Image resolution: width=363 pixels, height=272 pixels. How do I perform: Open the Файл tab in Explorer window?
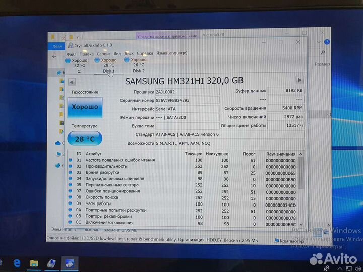(57, 47)
